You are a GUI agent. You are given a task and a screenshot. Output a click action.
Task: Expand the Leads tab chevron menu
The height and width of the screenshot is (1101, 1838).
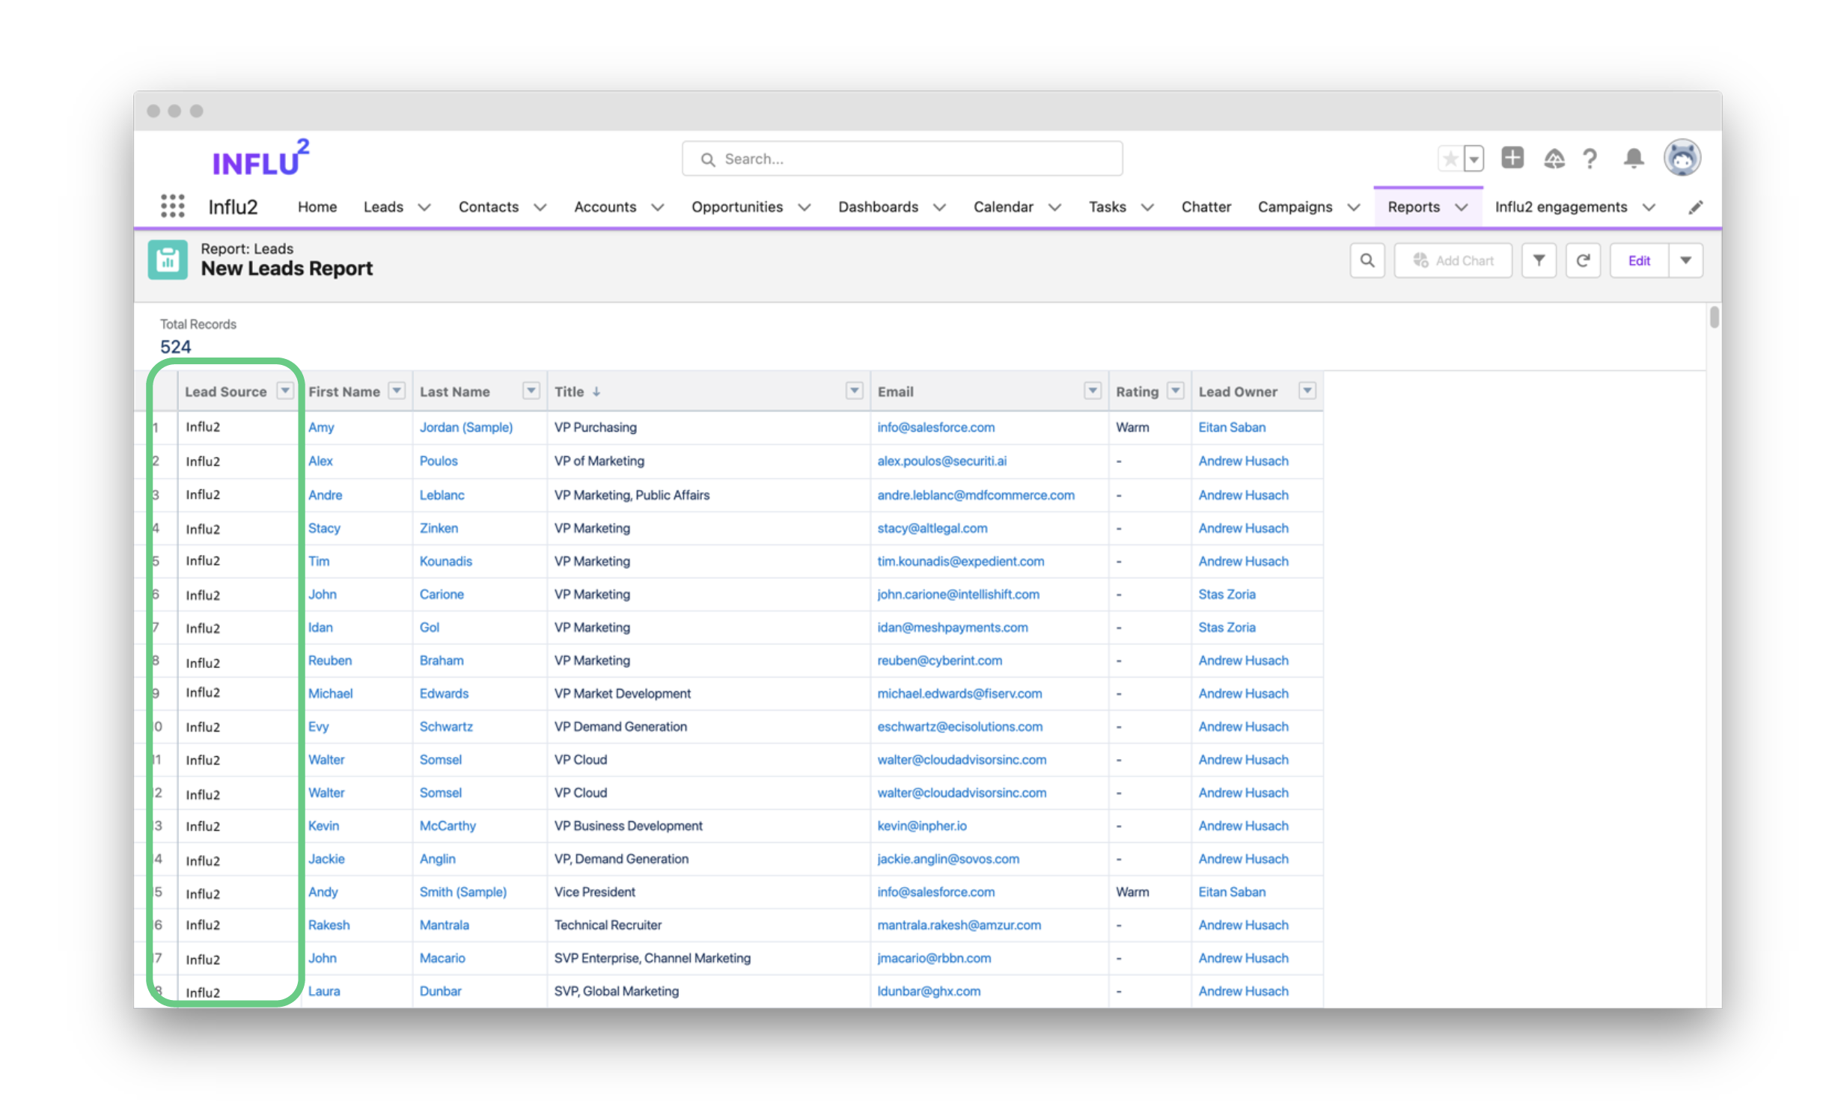pos(424,207)
